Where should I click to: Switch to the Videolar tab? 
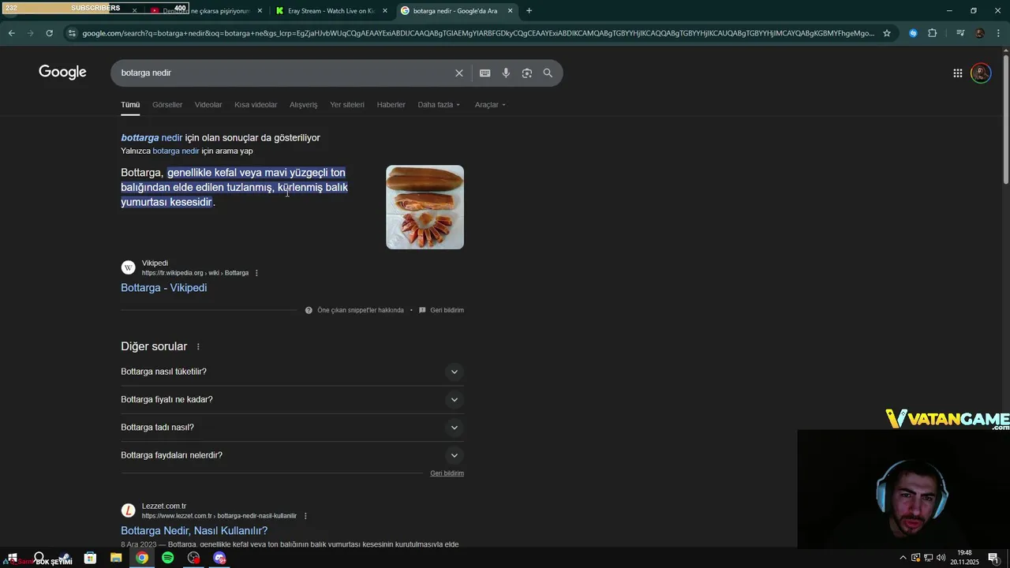point(208,105)
